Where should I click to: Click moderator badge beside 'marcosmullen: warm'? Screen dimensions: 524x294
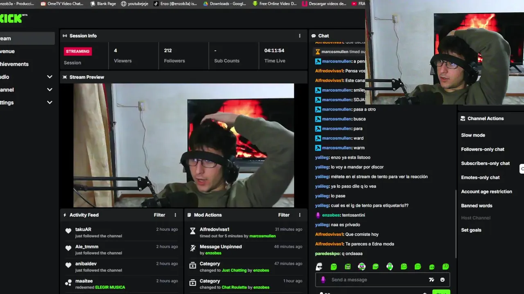(x=318, y=148)
